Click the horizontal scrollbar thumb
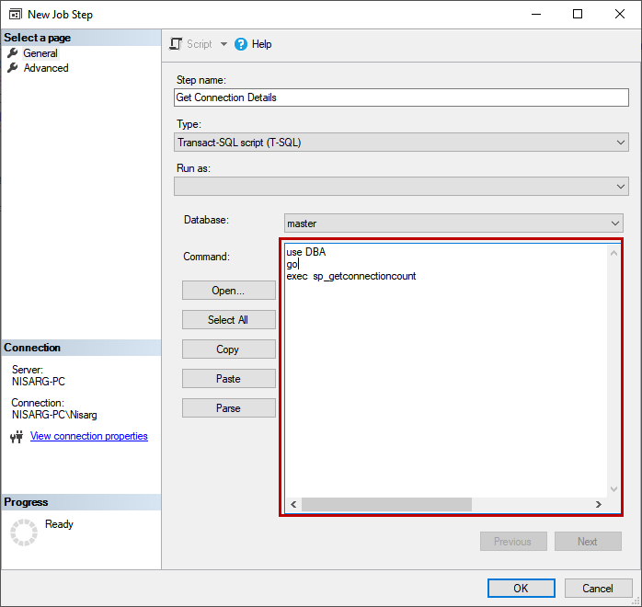 [386, 504]
